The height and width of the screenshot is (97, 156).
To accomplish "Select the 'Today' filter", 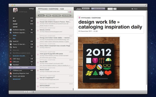I will (x=48, y=16).
